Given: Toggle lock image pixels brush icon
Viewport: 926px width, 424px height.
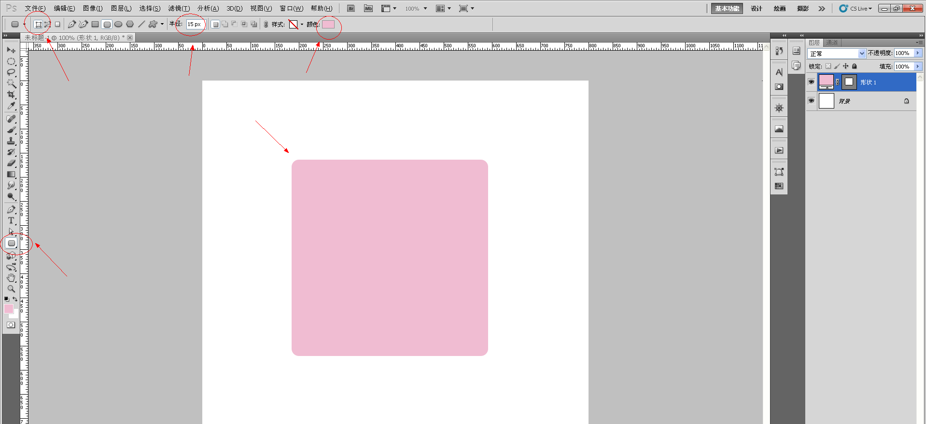Looking at the screenshot, I should [x=837, y=66].
